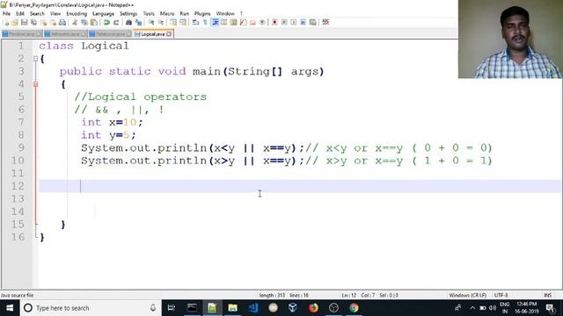
Task: Click the Save All toolbar icon
Action: tap(33, 22)
